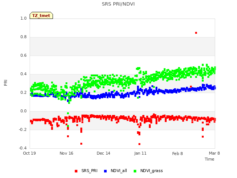237x178 pixels.
Task: Click the green NDVI_grass legend swatch
Action: pyautogui.click(x=135, y=171)
